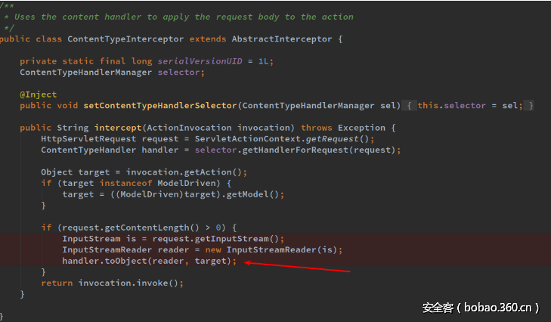Place cursor on 'serialVersionUID' field
This screenshot has width=551, height=322.
(x=200, y=61)
